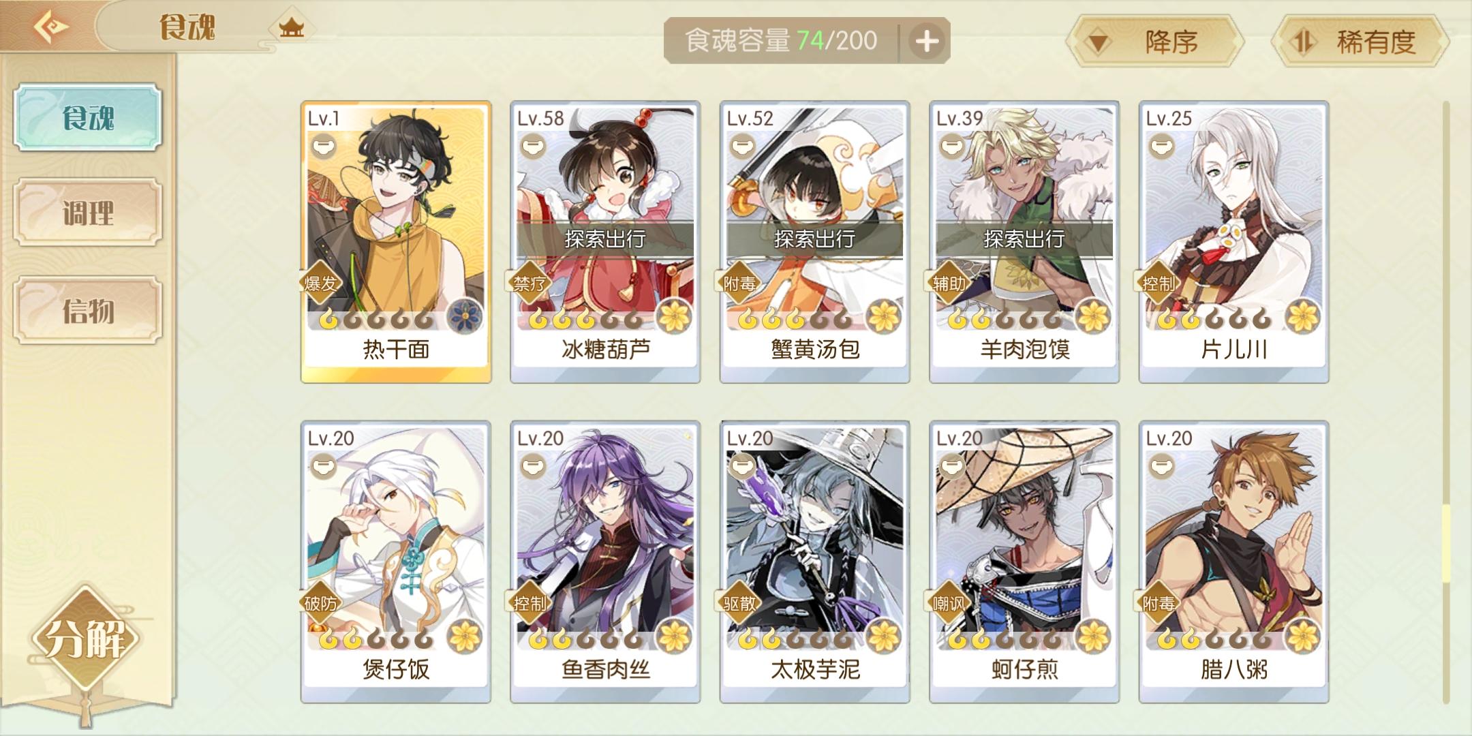
Task: Click the bowl icon on 片儿川 card
Action: [x=1162, y=147]
